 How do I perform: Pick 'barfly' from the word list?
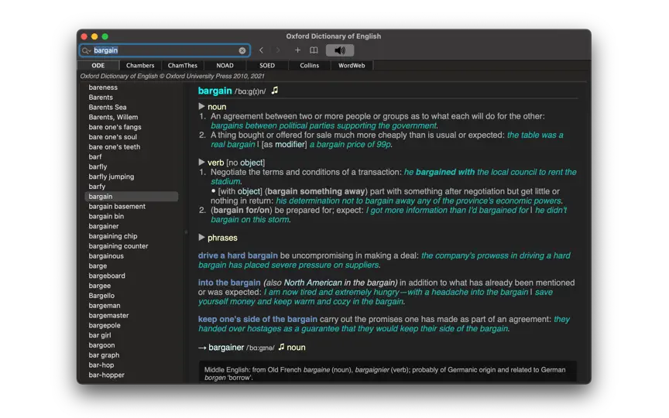98,166
